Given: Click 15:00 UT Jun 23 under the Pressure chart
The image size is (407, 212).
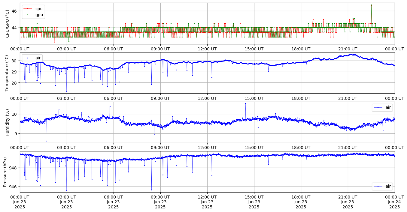Looking at the screenshot, I should (254, 202).
